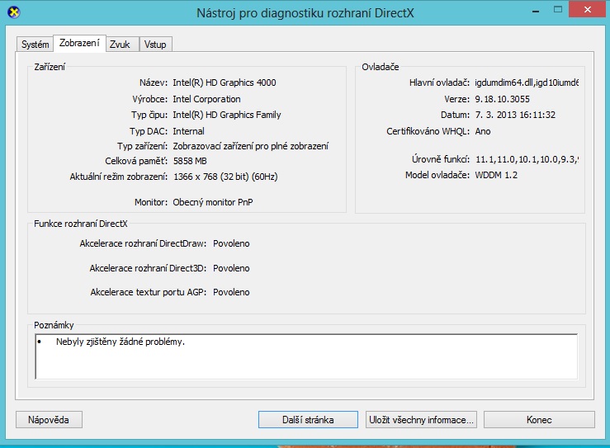Select the Zobrazení tab
The height and width of the screenshot is (448, 610).
[79, 43]
